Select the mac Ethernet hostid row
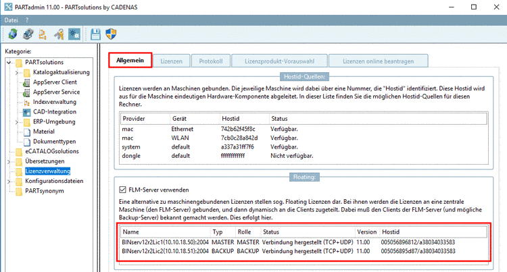 [304, 129]
